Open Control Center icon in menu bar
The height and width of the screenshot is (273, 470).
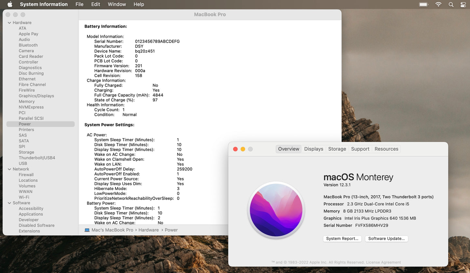tap(463, 4)
